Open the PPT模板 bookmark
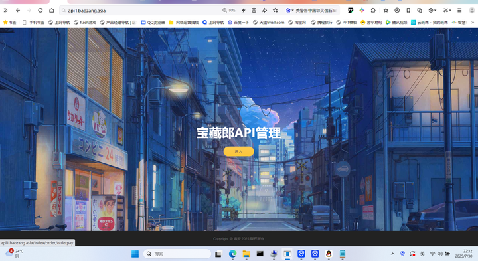478x261 pixels. tap(347, 23)
